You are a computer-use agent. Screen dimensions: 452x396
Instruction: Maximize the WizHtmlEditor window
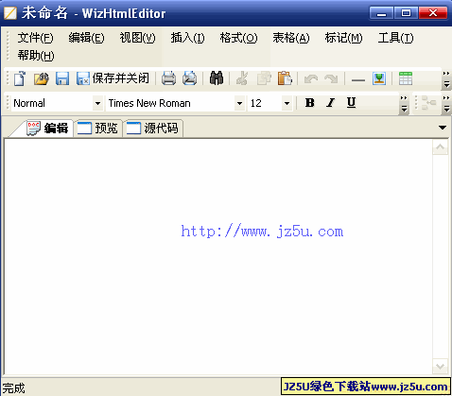(x=406, y=13)
